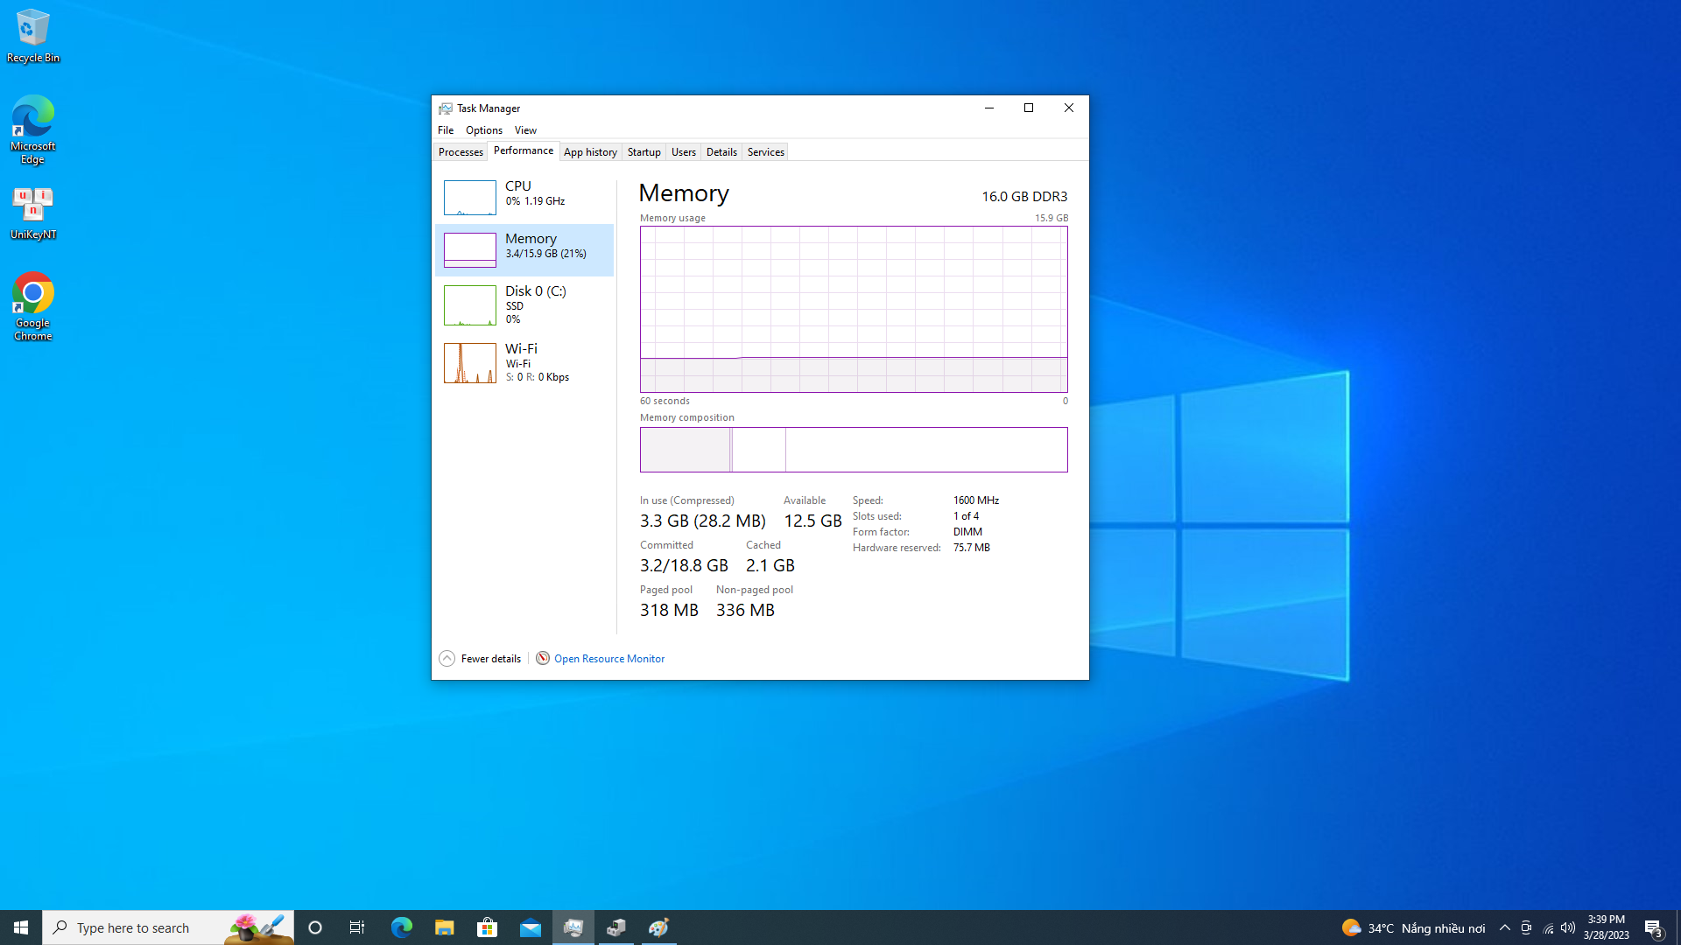Expand the Services tab section
The image size is (1681, 945).
(x=765, y=151)
